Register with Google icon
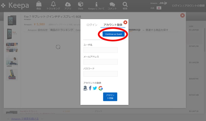206x121 pixels. tap(101, 88)
